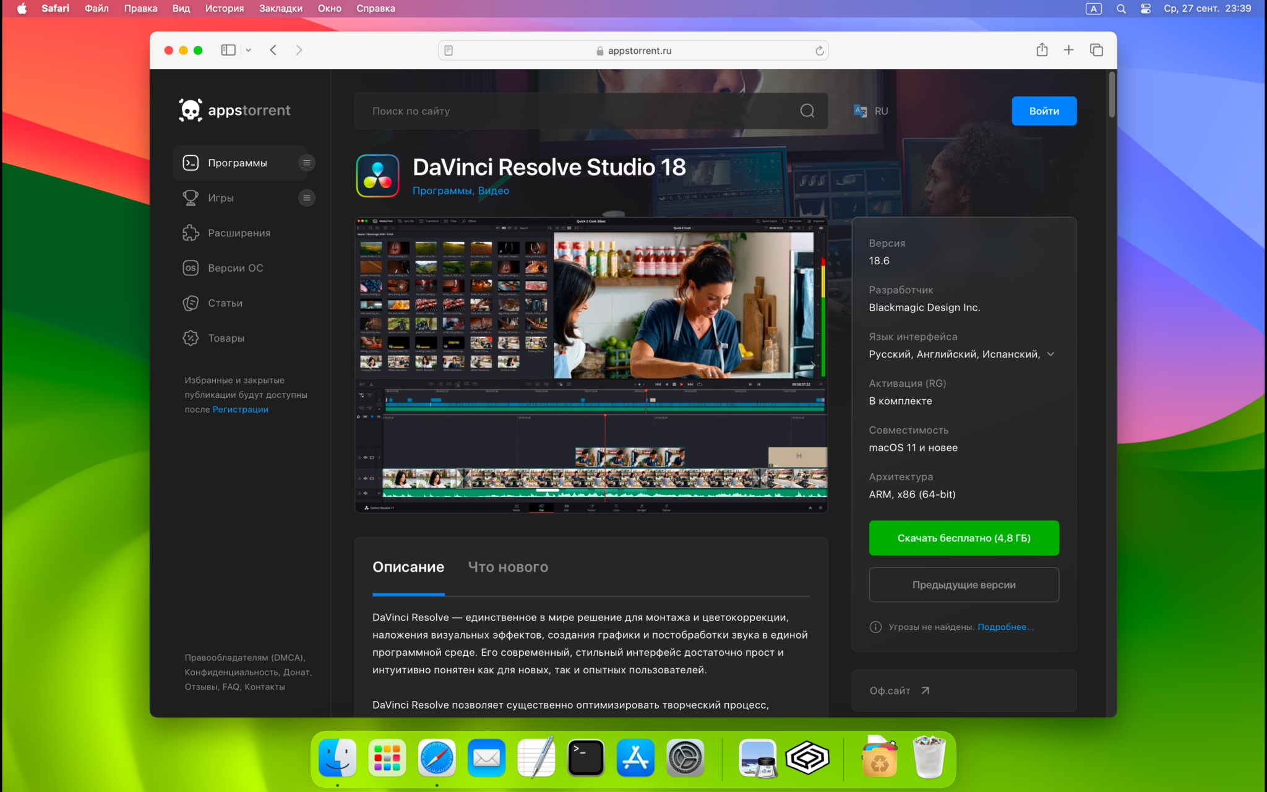Open the DaVinci Resolve screenshot preview
This screenshot has width=1267, height=792.
591,364
